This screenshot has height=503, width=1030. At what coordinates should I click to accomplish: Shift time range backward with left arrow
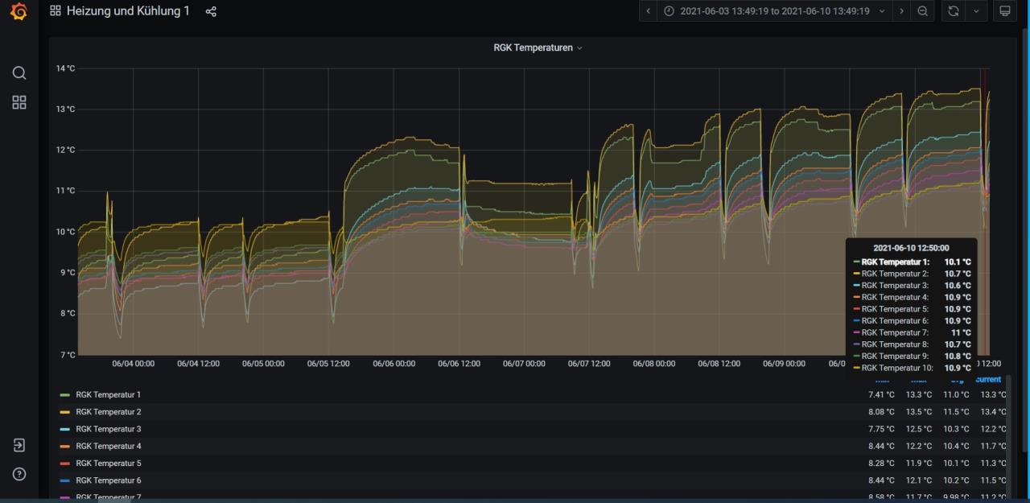pos(649,11)
